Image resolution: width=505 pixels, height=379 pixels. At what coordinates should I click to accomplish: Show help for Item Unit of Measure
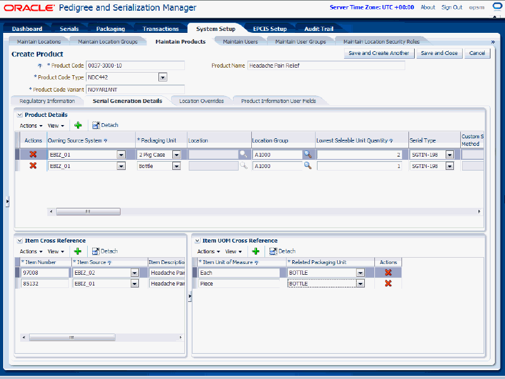click(256, 263)
